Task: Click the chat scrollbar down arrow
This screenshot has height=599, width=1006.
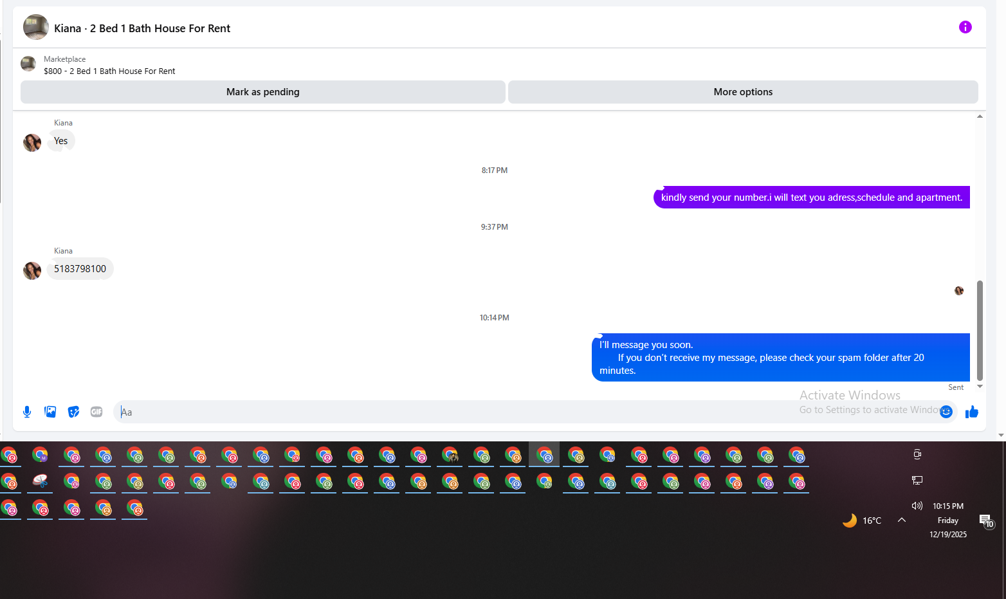Action: tap(980, 387)
